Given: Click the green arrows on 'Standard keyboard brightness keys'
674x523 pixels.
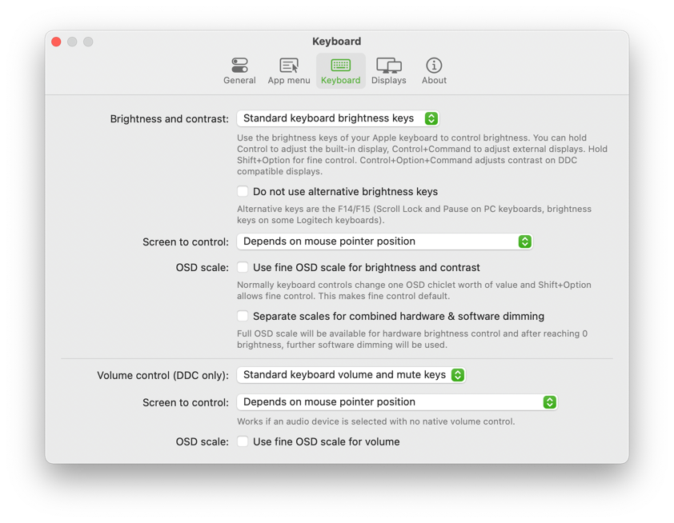Looking at the screenshot, I should point(431,118).
